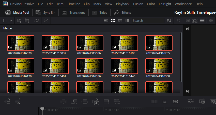
Task: Open the Transitions panel
Action: click(74, 12)
